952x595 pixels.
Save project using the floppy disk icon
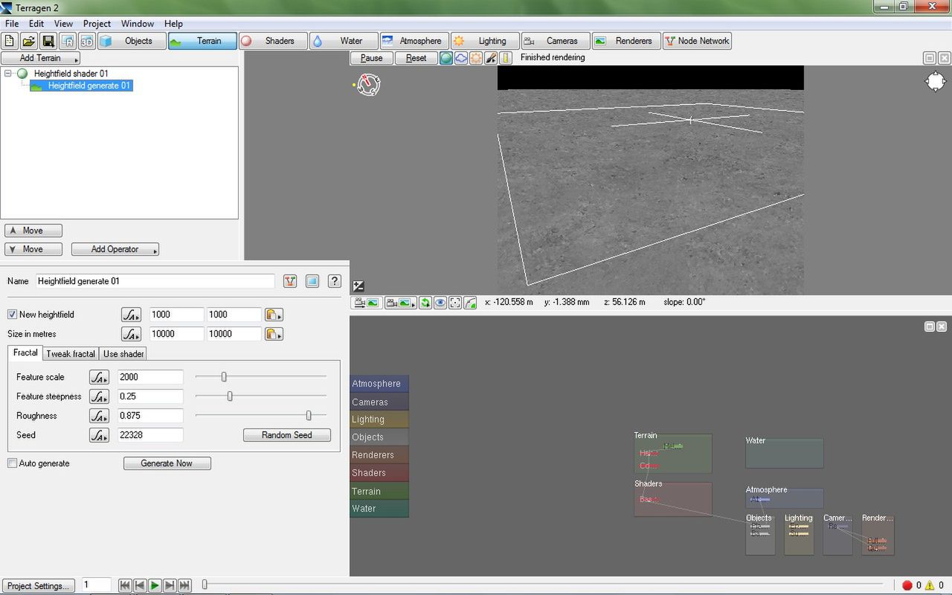click(48, 41)
